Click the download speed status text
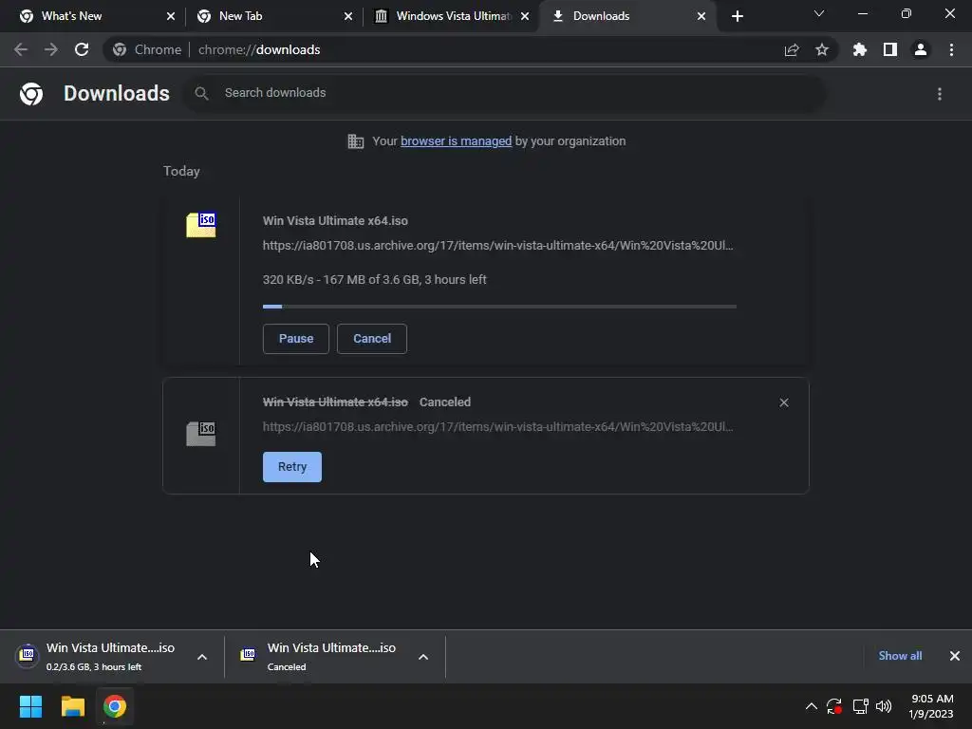This screenshot has height=729, width=972. click(374, 280)
